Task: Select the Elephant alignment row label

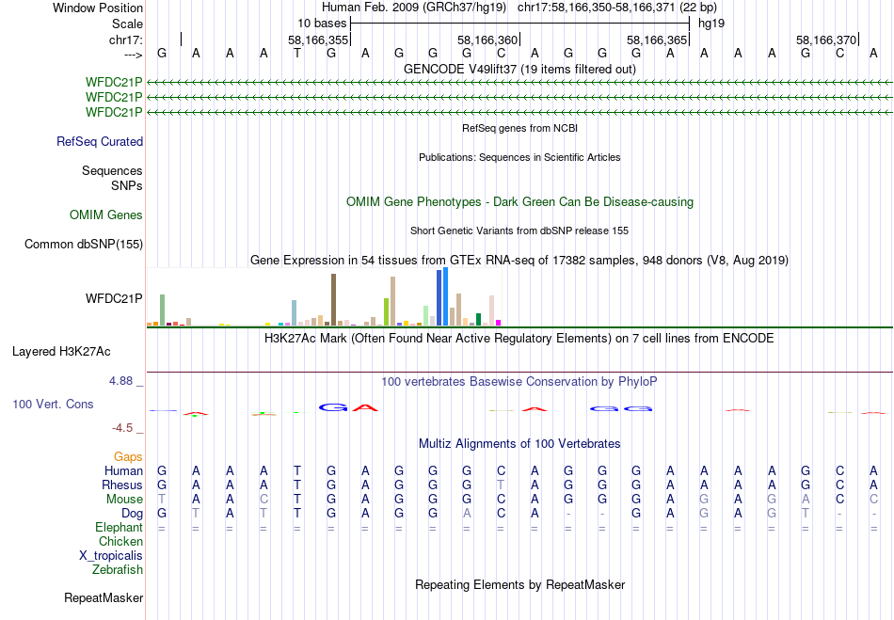Action: (x=119, y=527)
